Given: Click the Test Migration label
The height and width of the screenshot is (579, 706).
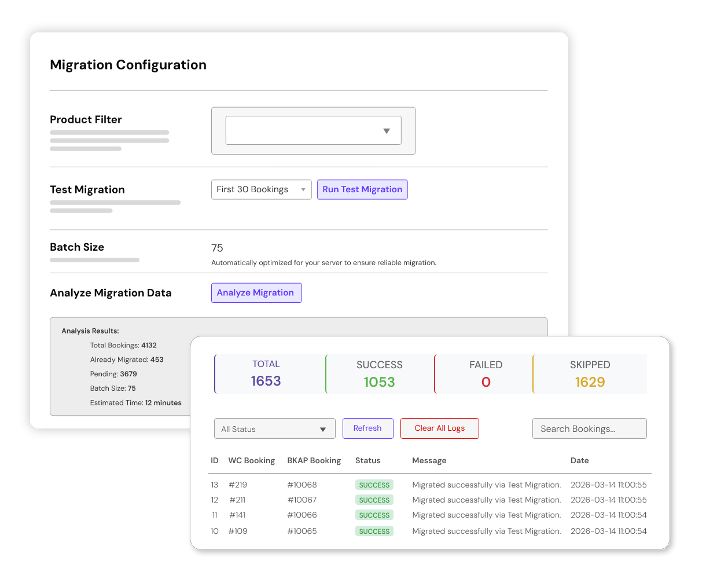Looking at the screenshot, I should [87, 189].
